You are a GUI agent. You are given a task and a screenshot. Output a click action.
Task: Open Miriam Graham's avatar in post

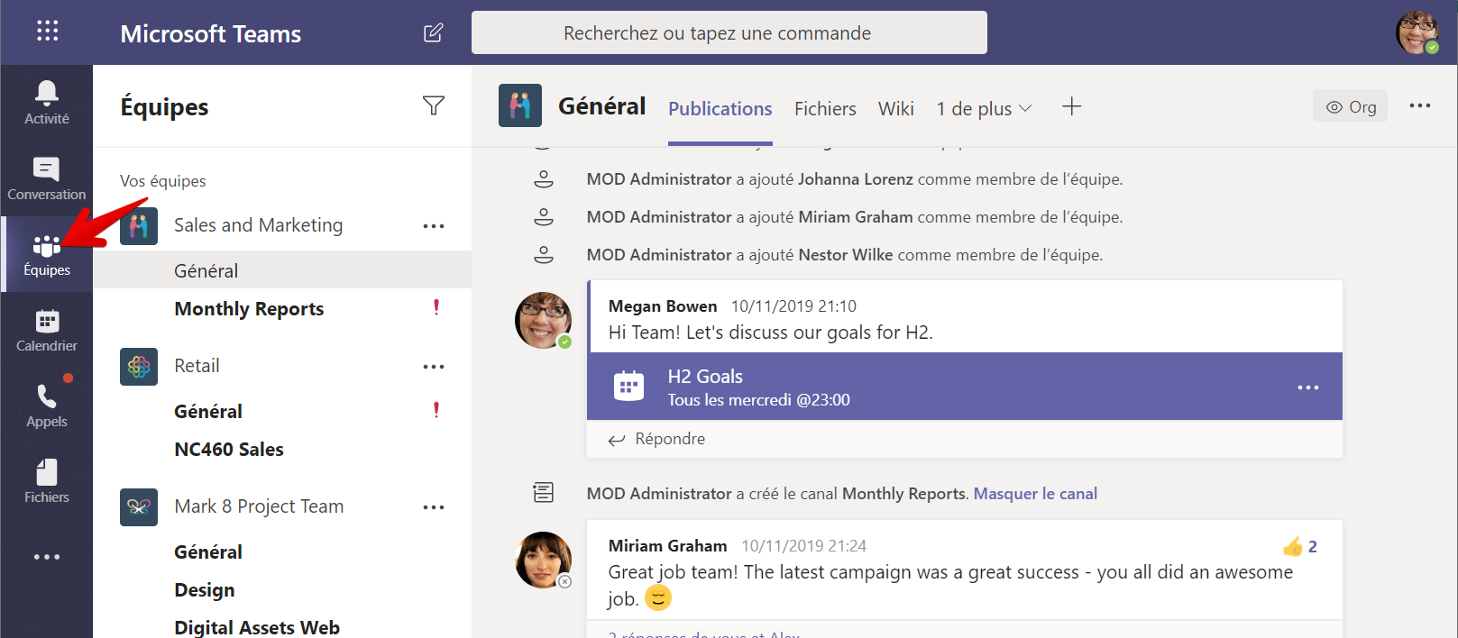tap(543, 560)
